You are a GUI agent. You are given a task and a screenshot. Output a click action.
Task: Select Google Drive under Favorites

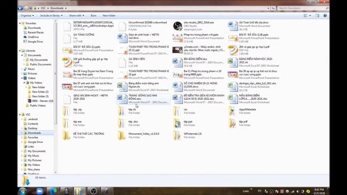coord(35,42)
